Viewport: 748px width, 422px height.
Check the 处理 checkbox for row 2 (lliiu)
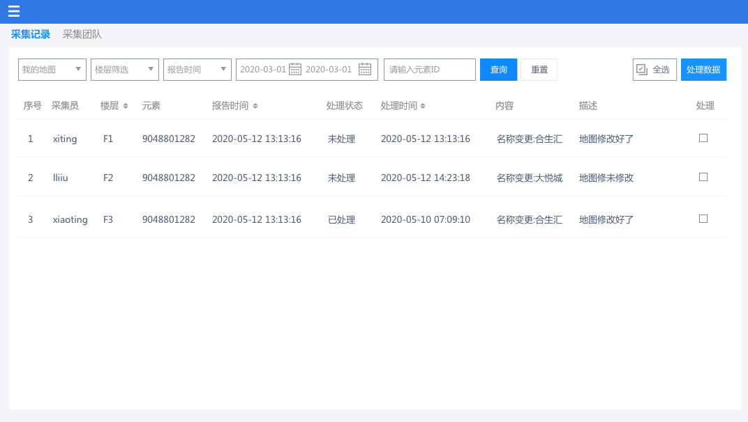tap(703, 177)
